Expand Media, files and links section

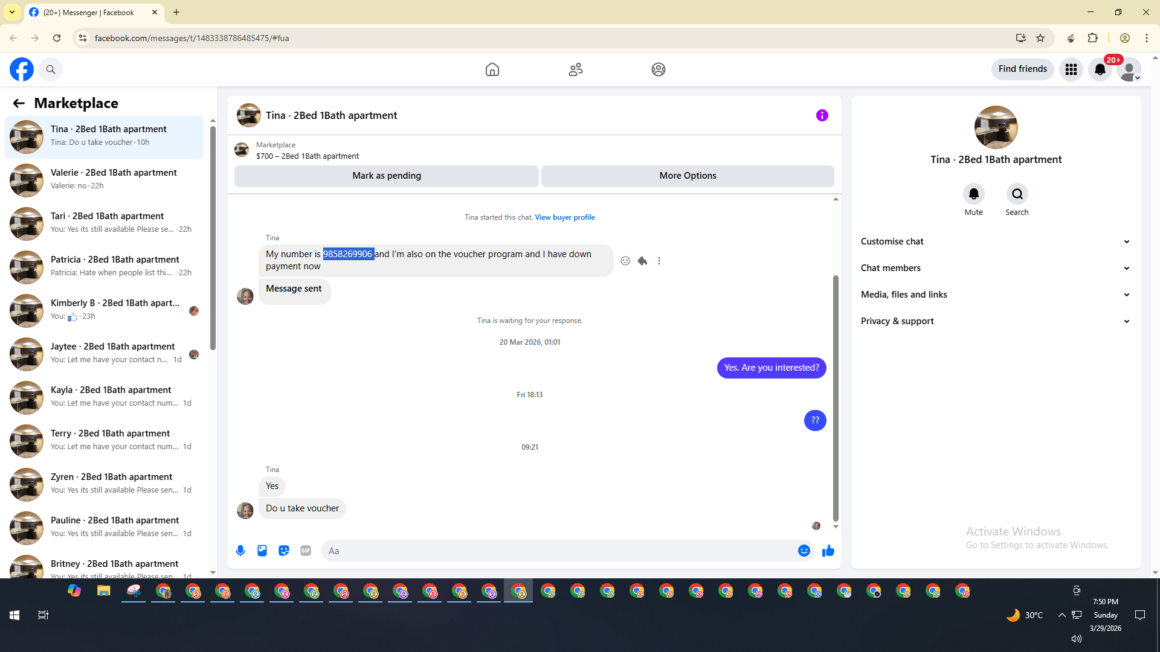click(996, 295)
